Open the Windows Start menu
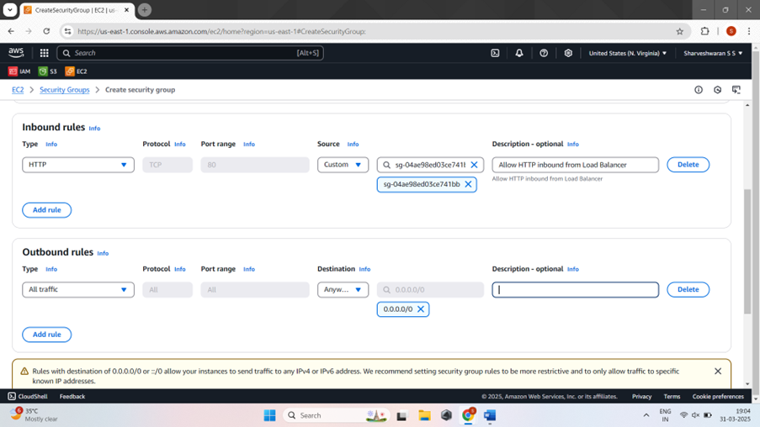This screenshot has width=760, height=427. 269,415
